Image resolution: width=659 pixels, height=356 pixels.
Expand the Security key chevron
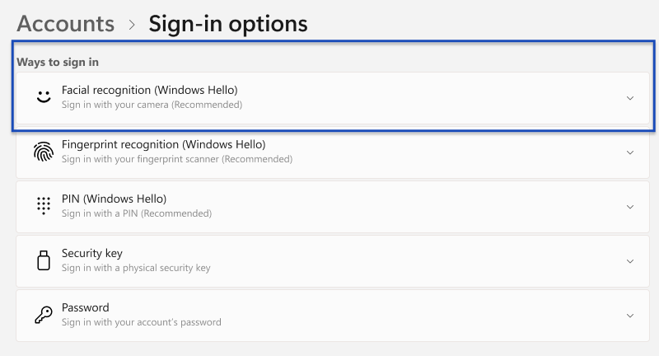pos(630,261)
